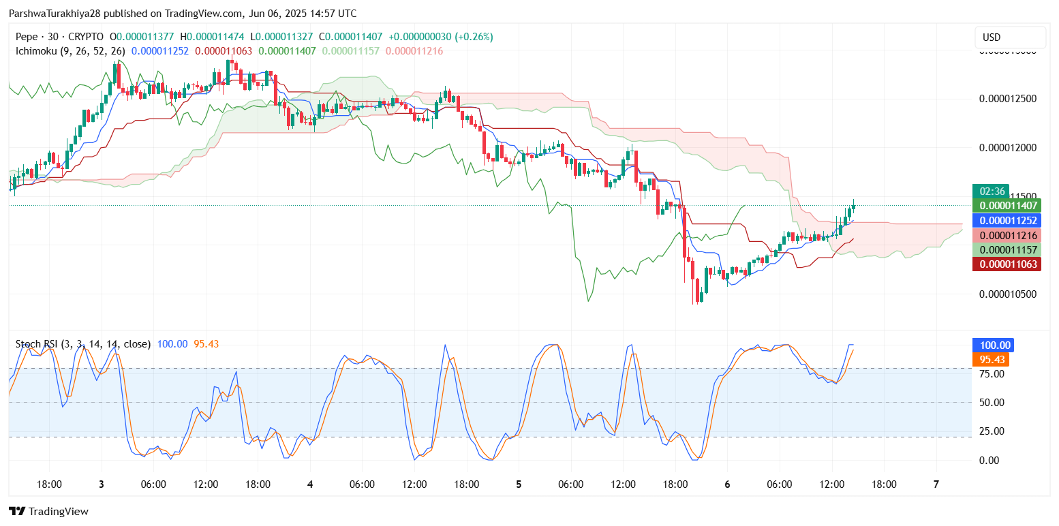This screenshot has height=526, width=1059.
Task: Click the 12:00 time label between dates 3 and 4
Action: pos(206,485)
